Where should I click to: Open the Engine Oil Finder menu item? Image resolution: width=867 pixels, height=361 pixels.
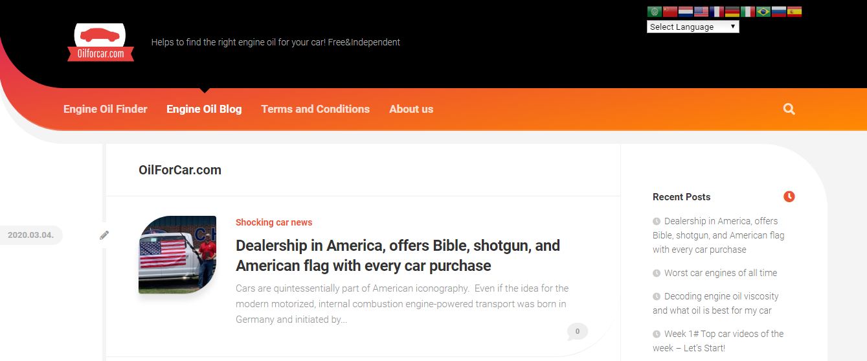106,109
